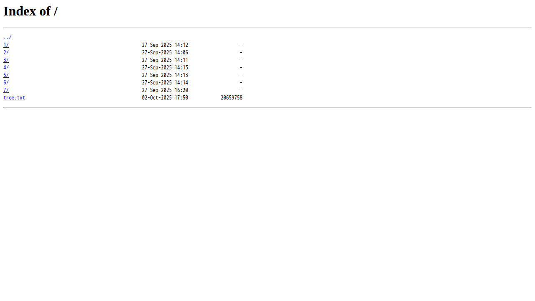Image resolution: width=535 pixels, height=301 pixels.
Task: Open the 7/ directory link
Action: click(x=6, y=90)
